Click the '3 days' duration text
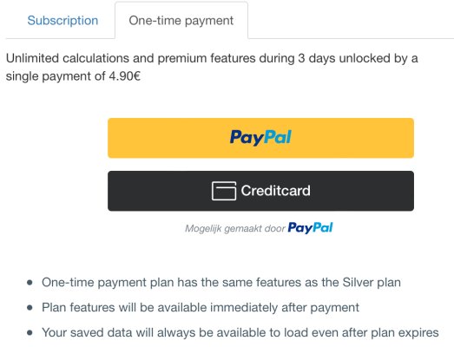 point(317,58)
